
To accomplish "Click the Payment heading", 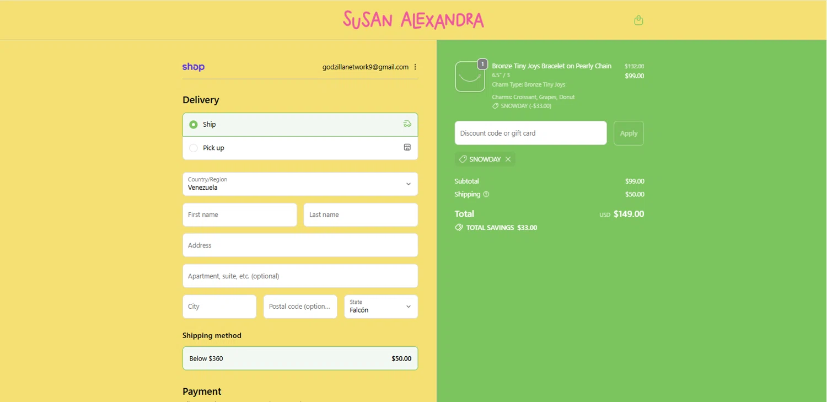I will [202, 392].
